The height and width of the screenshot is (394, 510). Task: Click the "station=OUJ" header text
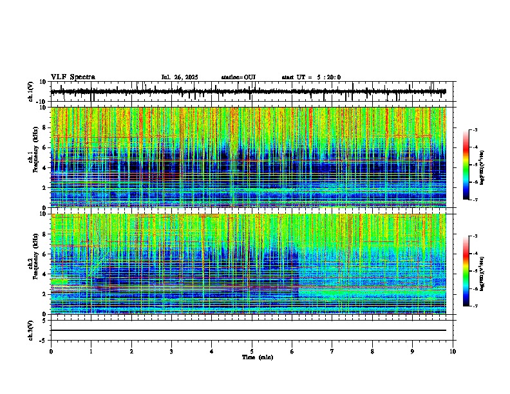pos(238,77)
